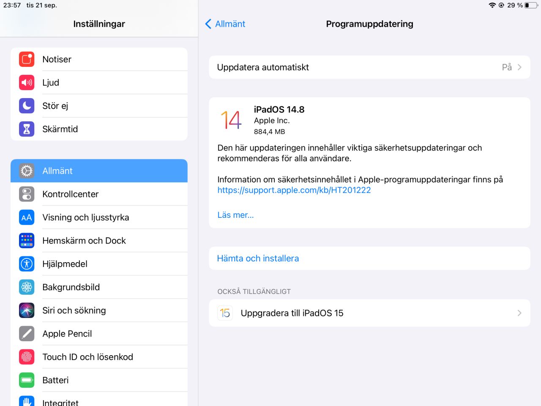Open Touch ID och lösenkod
541x406 pixels.
[x=99, y=357]
